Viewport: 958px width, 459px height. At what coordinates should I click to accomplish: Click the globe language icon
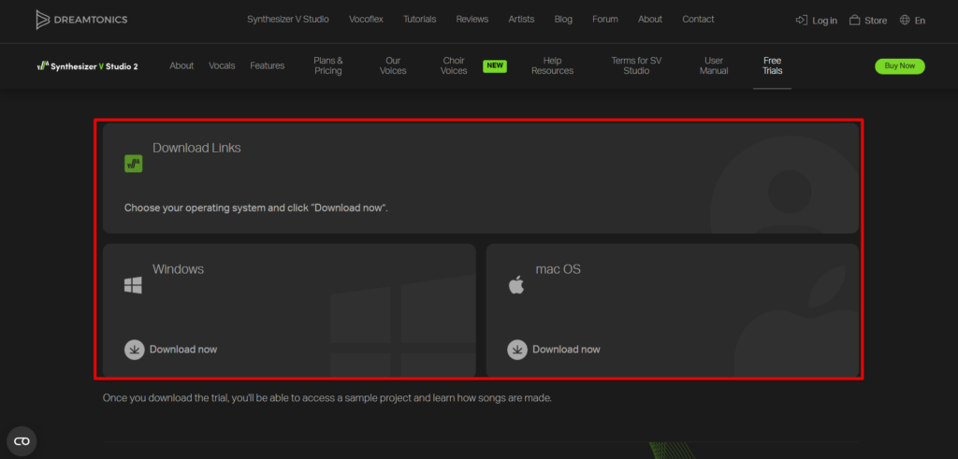(x=905, y=21)
